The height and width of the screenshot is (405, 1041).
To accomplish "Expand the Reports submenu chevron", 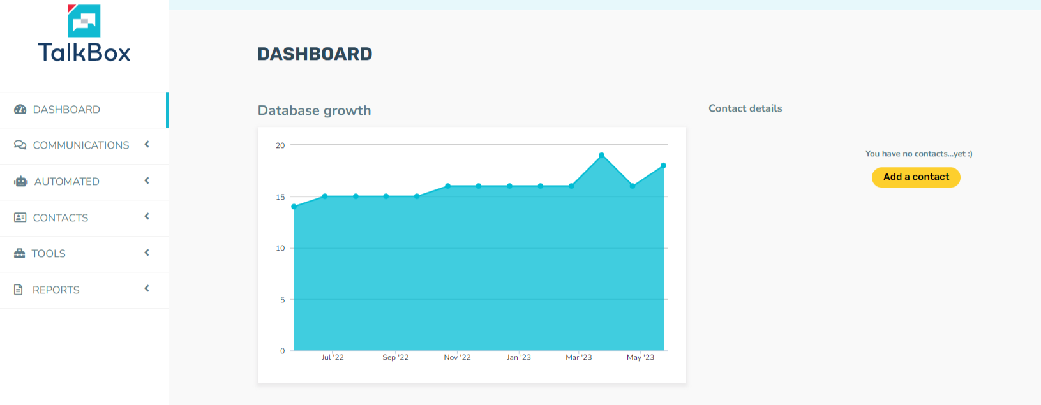I will [x=147, y=289].
